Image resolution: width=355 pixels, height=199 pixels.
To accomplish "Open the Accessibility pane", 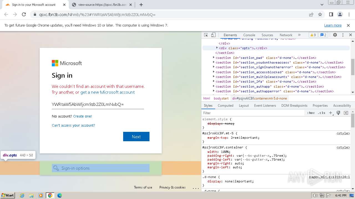I will [x=342, y=106].
